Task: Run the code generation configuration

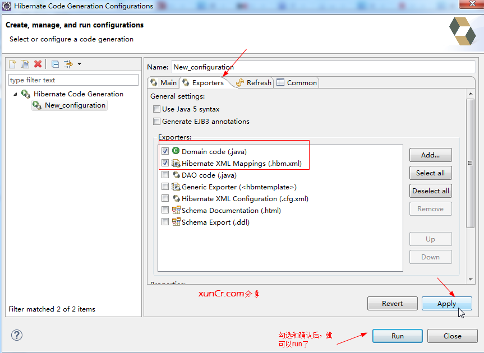Action: [398, 336]
